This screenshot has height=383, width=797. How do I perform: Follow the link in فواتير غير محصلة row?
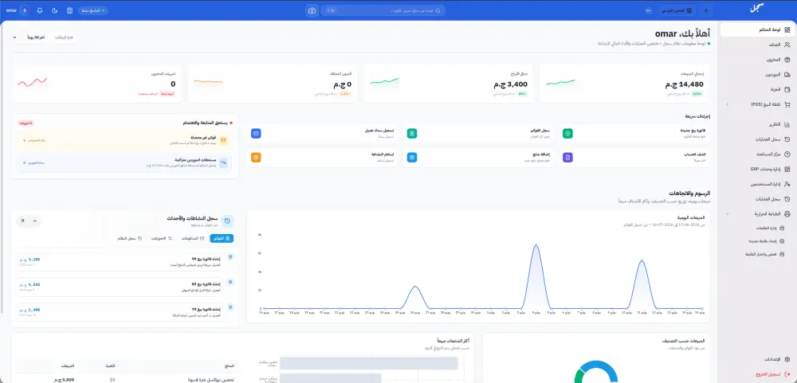34,140
